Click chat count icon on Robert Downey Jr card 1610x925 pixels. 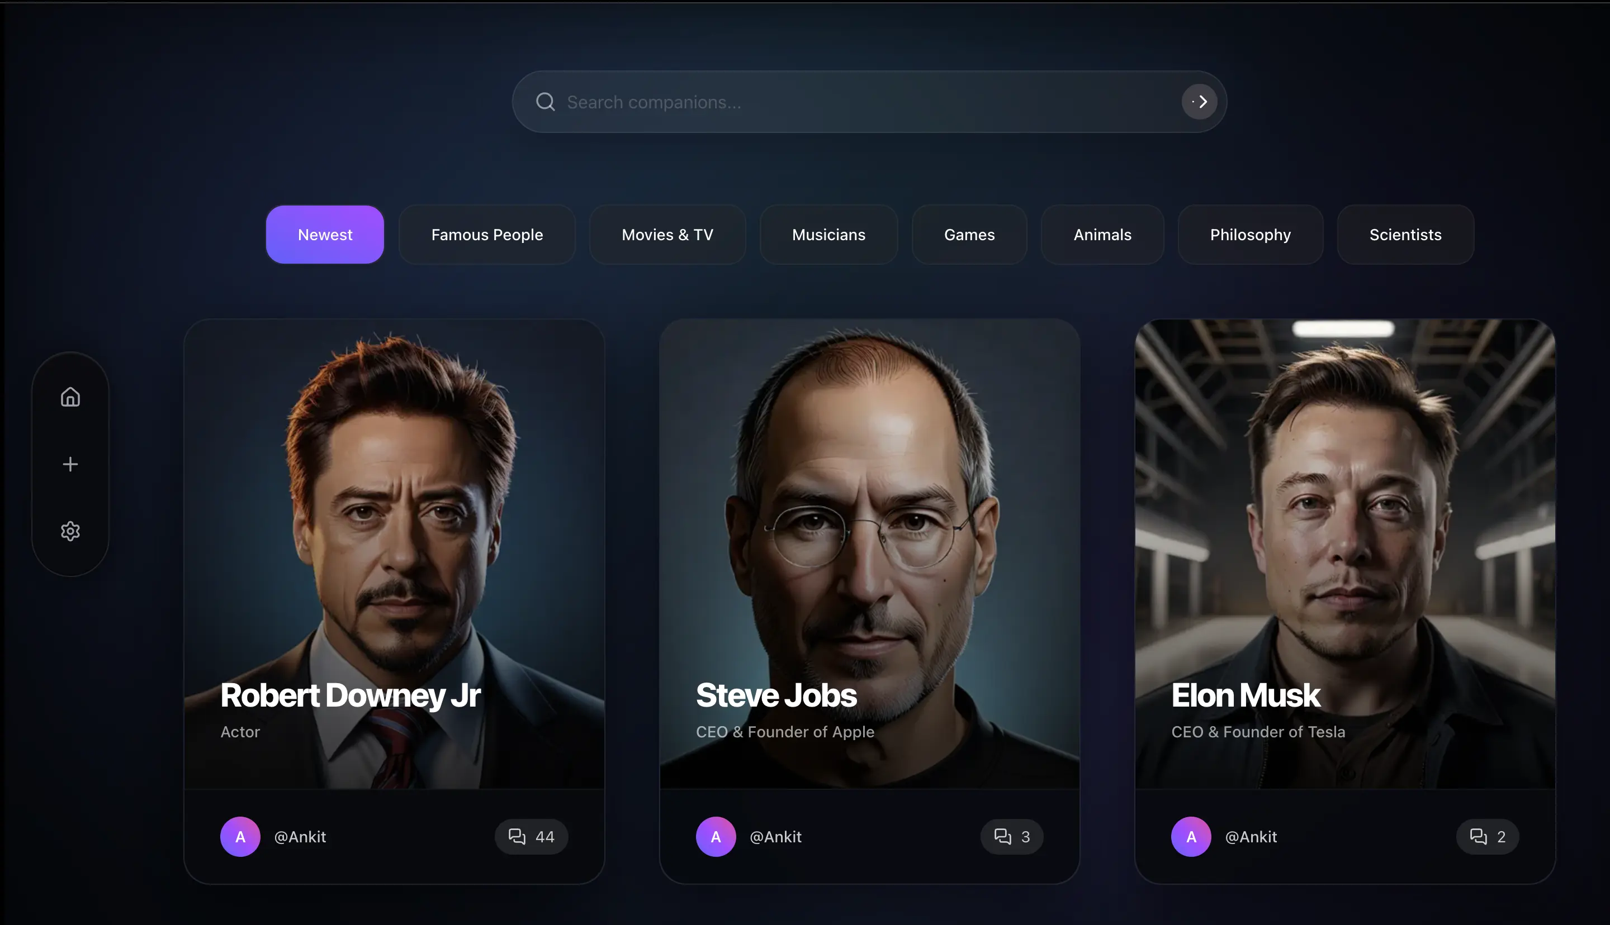coord(517,836)
